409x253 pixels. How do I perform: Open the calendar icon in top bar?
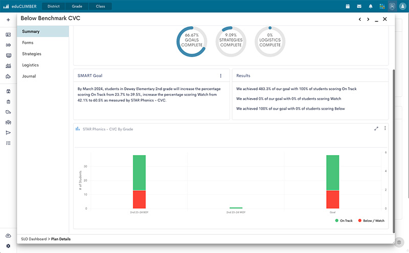tap(348, 7)
